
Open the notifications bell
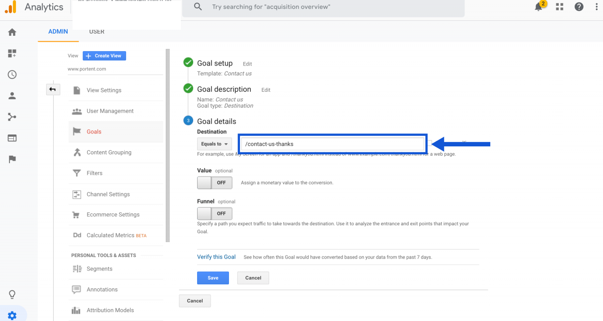coord(539,7)
